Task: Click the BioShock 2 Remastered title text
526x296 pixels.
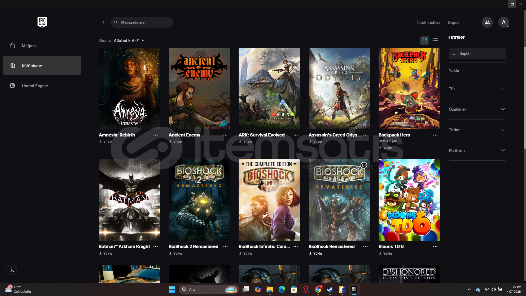Action: (x=193, y=247)
